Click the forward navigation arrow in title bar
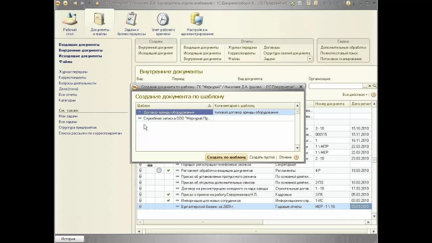 [x=83, y=3]
